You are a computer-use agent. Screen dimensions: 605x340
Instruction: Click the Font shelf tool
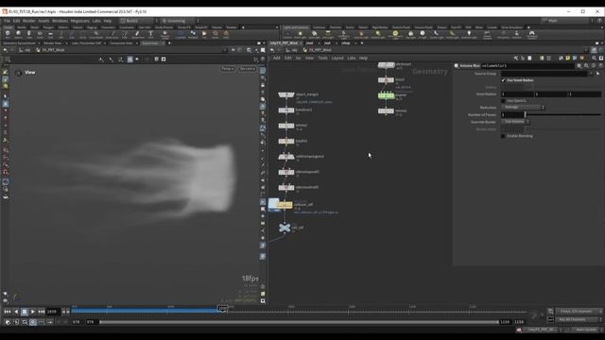pos(151,35)
